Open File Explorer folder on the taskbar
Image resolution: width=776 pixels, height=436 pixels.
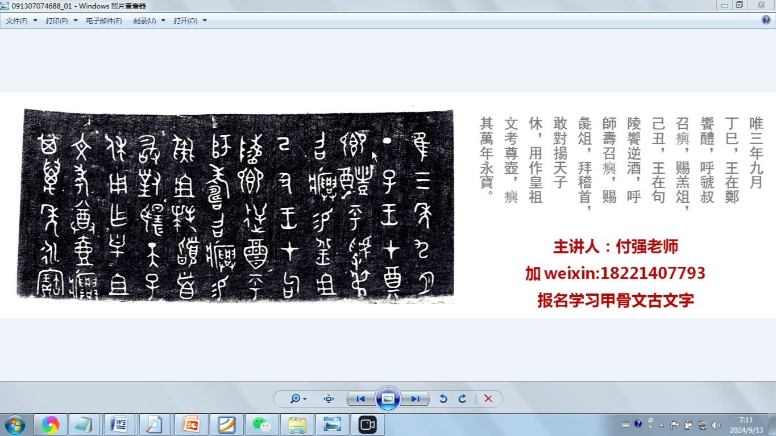[x=296, y=425]
